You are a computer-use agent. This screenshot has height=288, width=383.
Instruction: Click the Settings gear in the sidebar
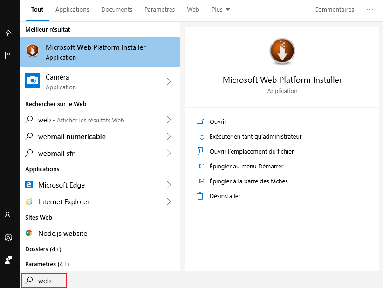point(8,238)
